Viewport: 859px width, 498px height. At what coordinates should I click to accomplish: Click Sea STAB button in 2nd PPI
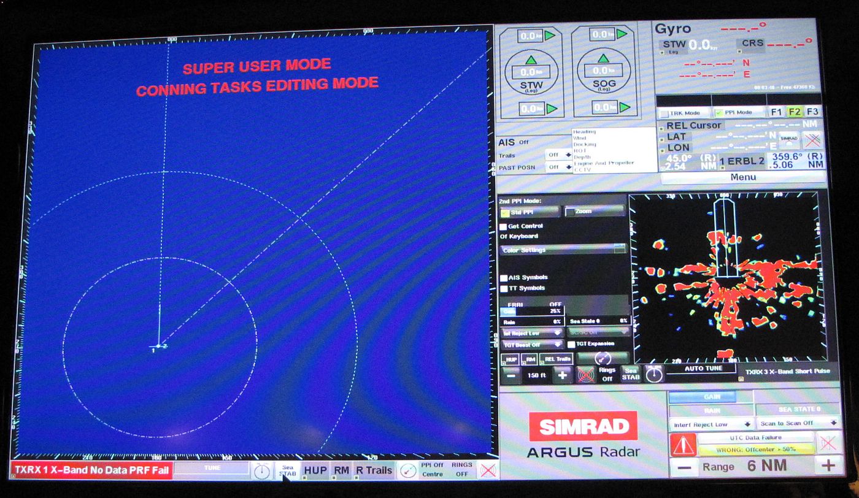[631, 373]
